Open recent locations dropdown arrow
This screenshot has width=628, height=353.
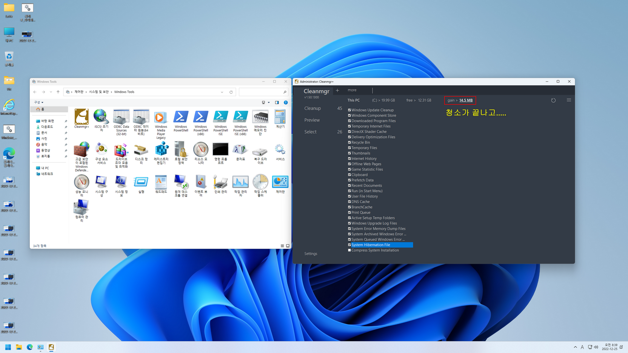coord(51,92)
